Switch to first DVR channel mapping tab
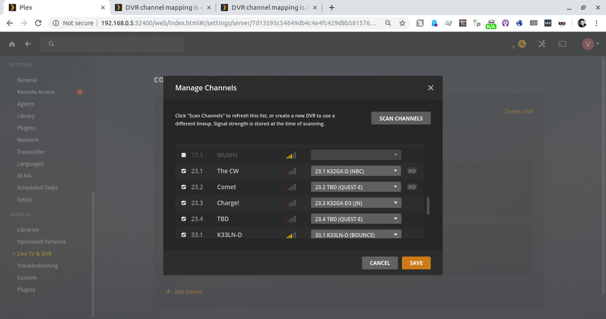This screenshot has height=319, width=606. (x=163, y=7)
